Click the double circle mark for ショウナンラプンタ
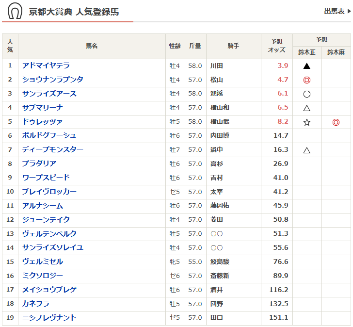Viewport: 353px width, 327px height. click(306, 80)
